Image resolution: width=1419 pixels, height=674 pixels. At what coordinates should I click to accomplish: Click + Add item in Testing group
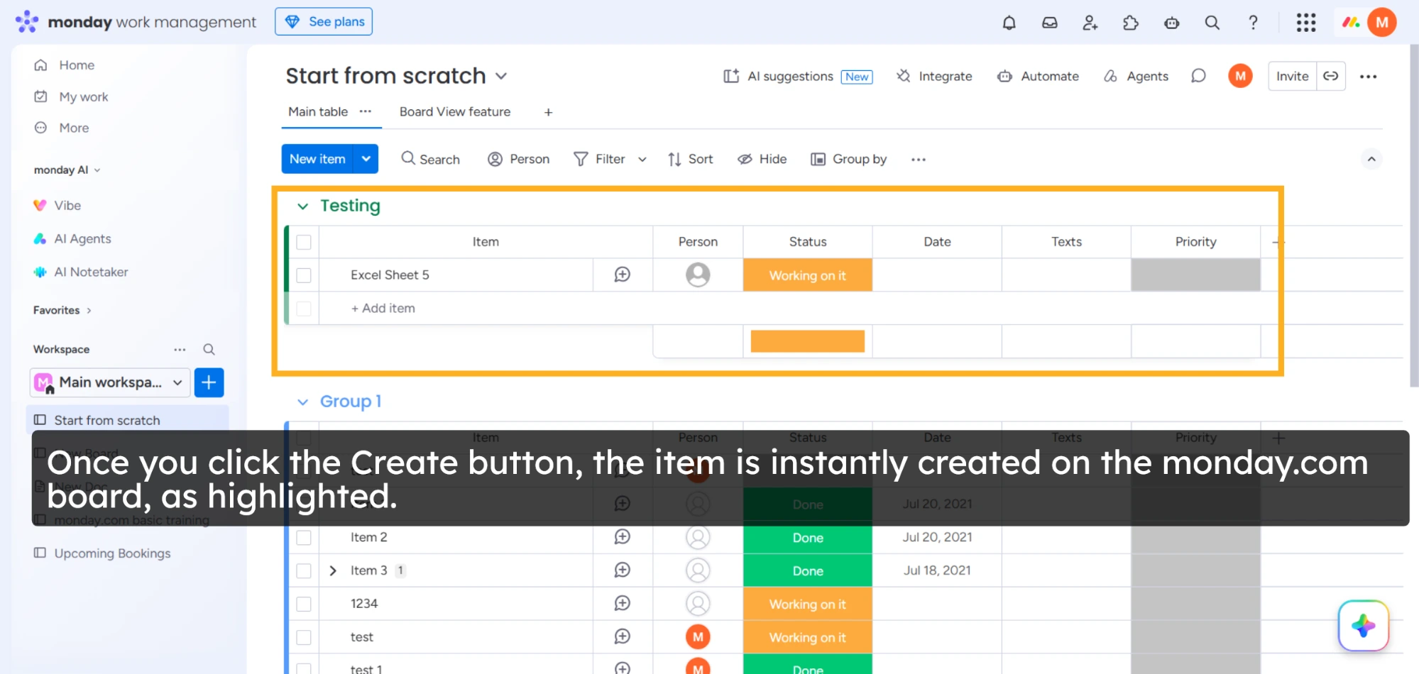pos(383,308)
